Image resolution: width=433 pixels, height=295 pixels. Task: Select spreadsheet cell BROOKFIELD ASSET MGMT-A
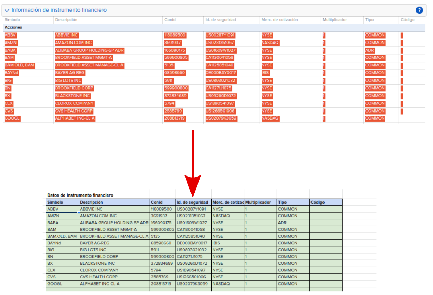tap(114, 230)
